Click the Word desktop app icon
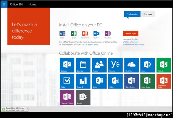The image size is (173, 118). [x=62, y=33]
